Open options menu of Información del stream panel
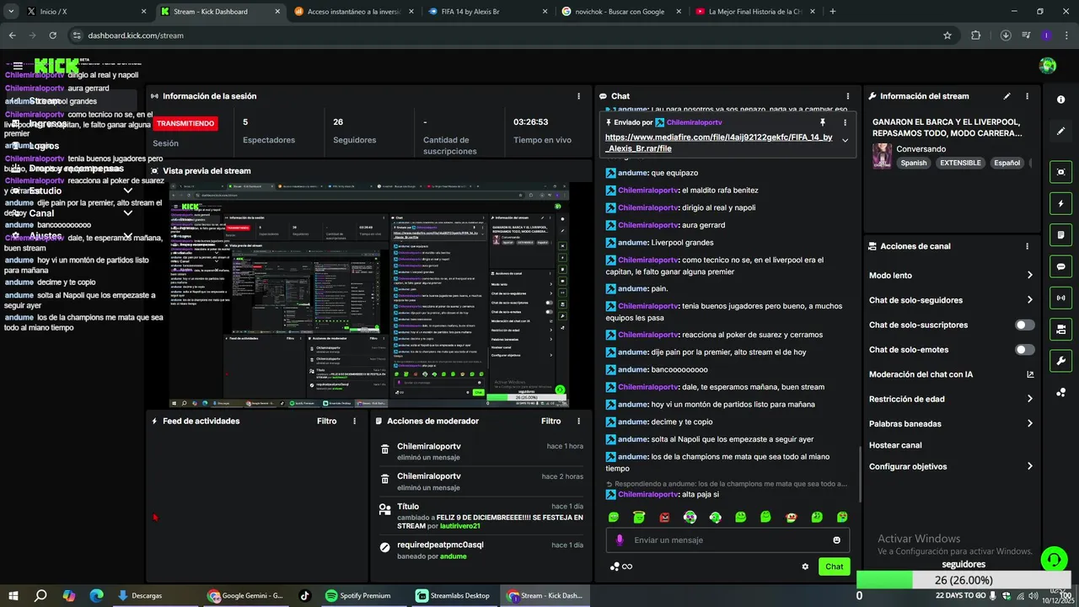This screenshot has width=1079, height=607. coord(1027,96)
